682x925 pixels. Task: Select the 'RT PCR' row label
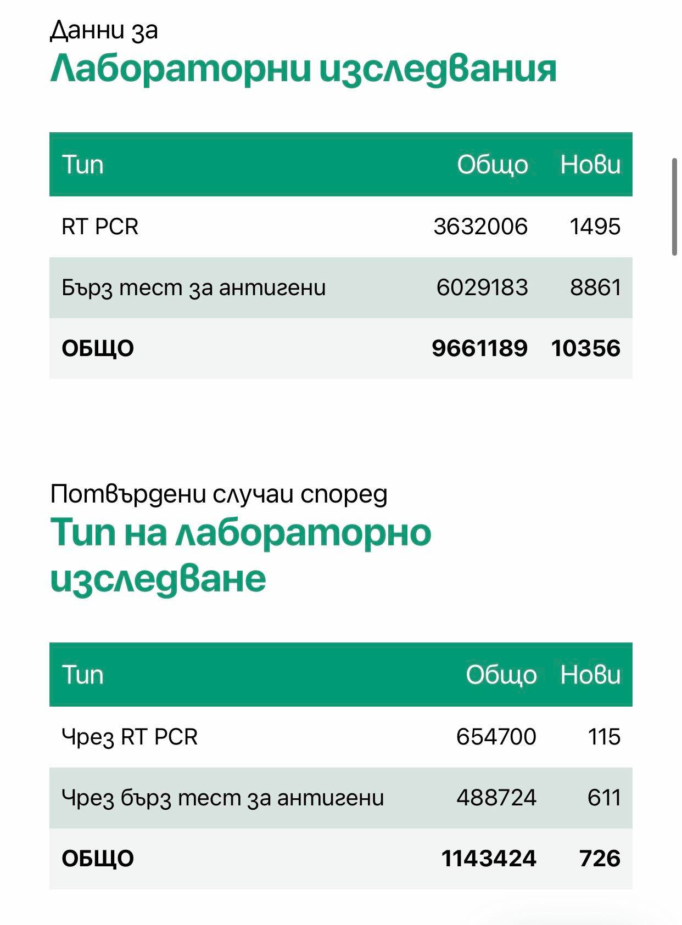pos(100,227)
